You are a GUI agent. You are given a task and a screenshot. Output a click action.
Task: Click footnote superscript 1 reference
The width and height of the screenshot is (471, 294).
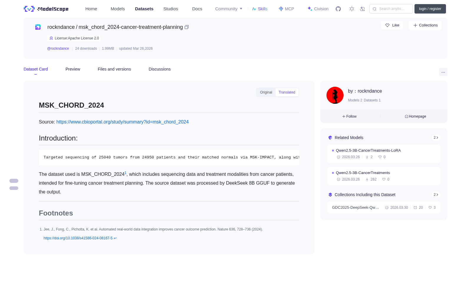tap(125, 173)
